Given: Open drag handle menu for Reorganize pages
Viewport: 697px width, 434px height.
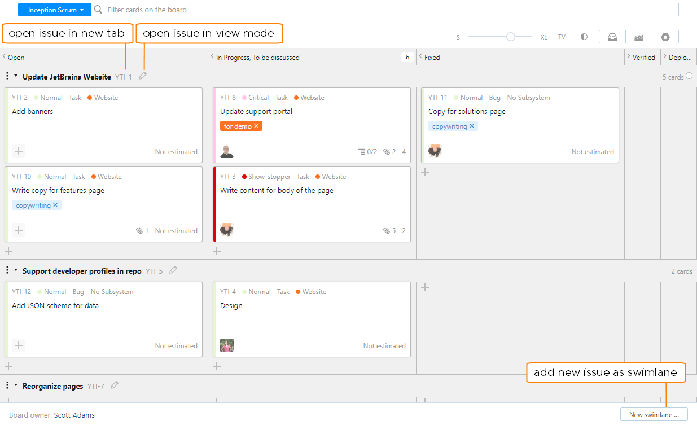Looking at the screenshot, I should coord(7,385).
